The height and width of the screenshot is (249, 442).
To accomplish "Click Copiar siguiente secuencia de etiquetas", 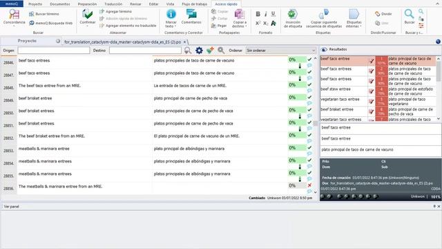I will tap(324, 18).
